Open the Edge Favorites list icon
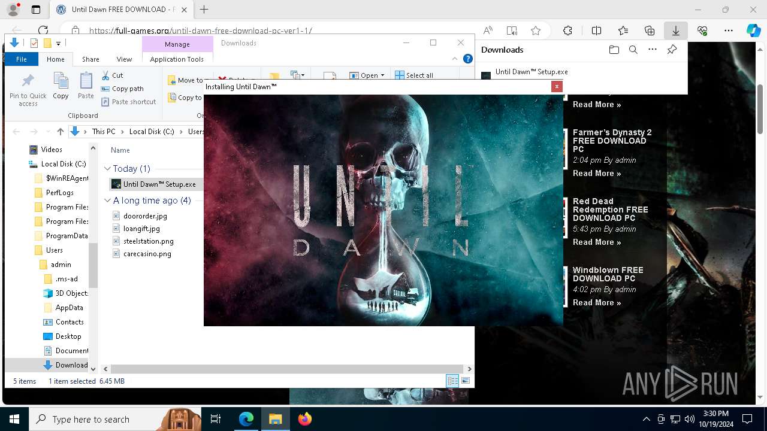The height and width of the screenshot is (431, 767). tap(623, 31)
